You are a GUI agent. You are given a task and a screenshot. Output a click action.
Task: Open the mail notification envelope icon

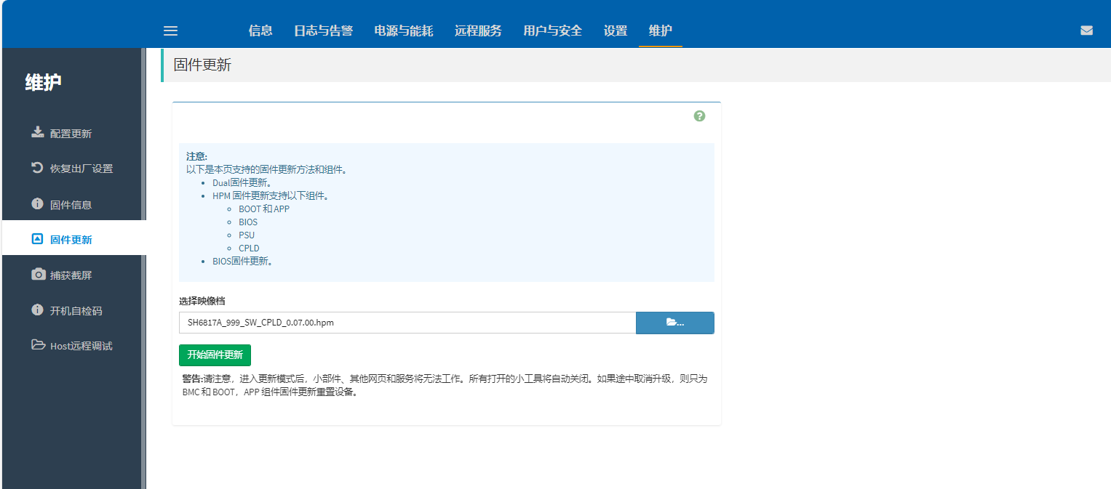1086,31
